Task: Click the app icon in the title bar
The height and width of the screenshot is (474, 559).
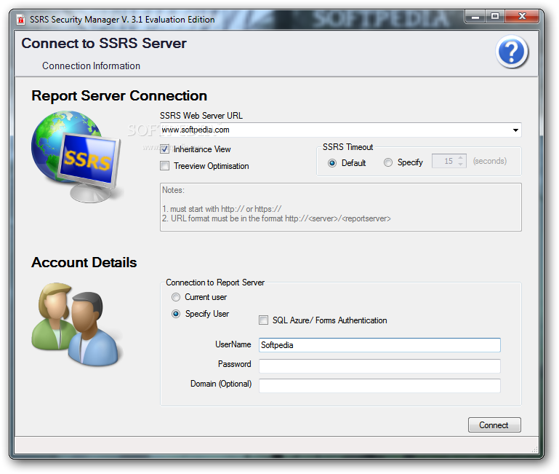Action: (20, 20)
